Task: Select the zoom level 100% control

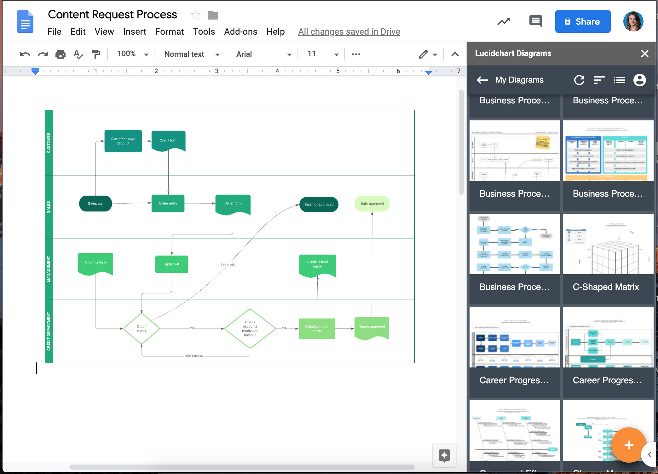Action: [x=130, y=54]
